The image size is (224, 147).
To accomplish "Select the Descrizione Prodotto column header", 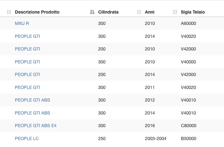I will pos(37,12).
